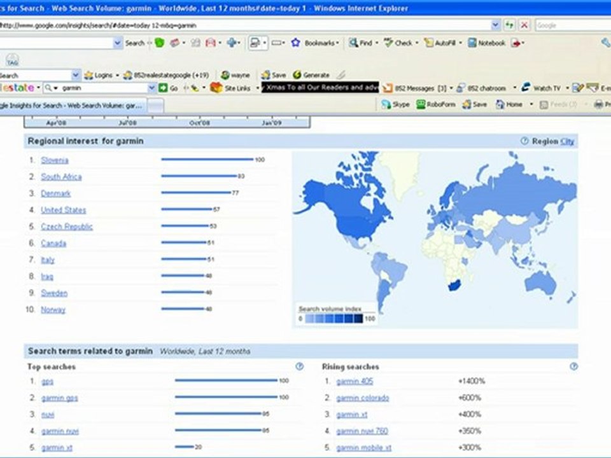Expand the Home button dropdown arrow
Image resolution: width=611 pixels, height=458 pixels.
tap(531, 104)
